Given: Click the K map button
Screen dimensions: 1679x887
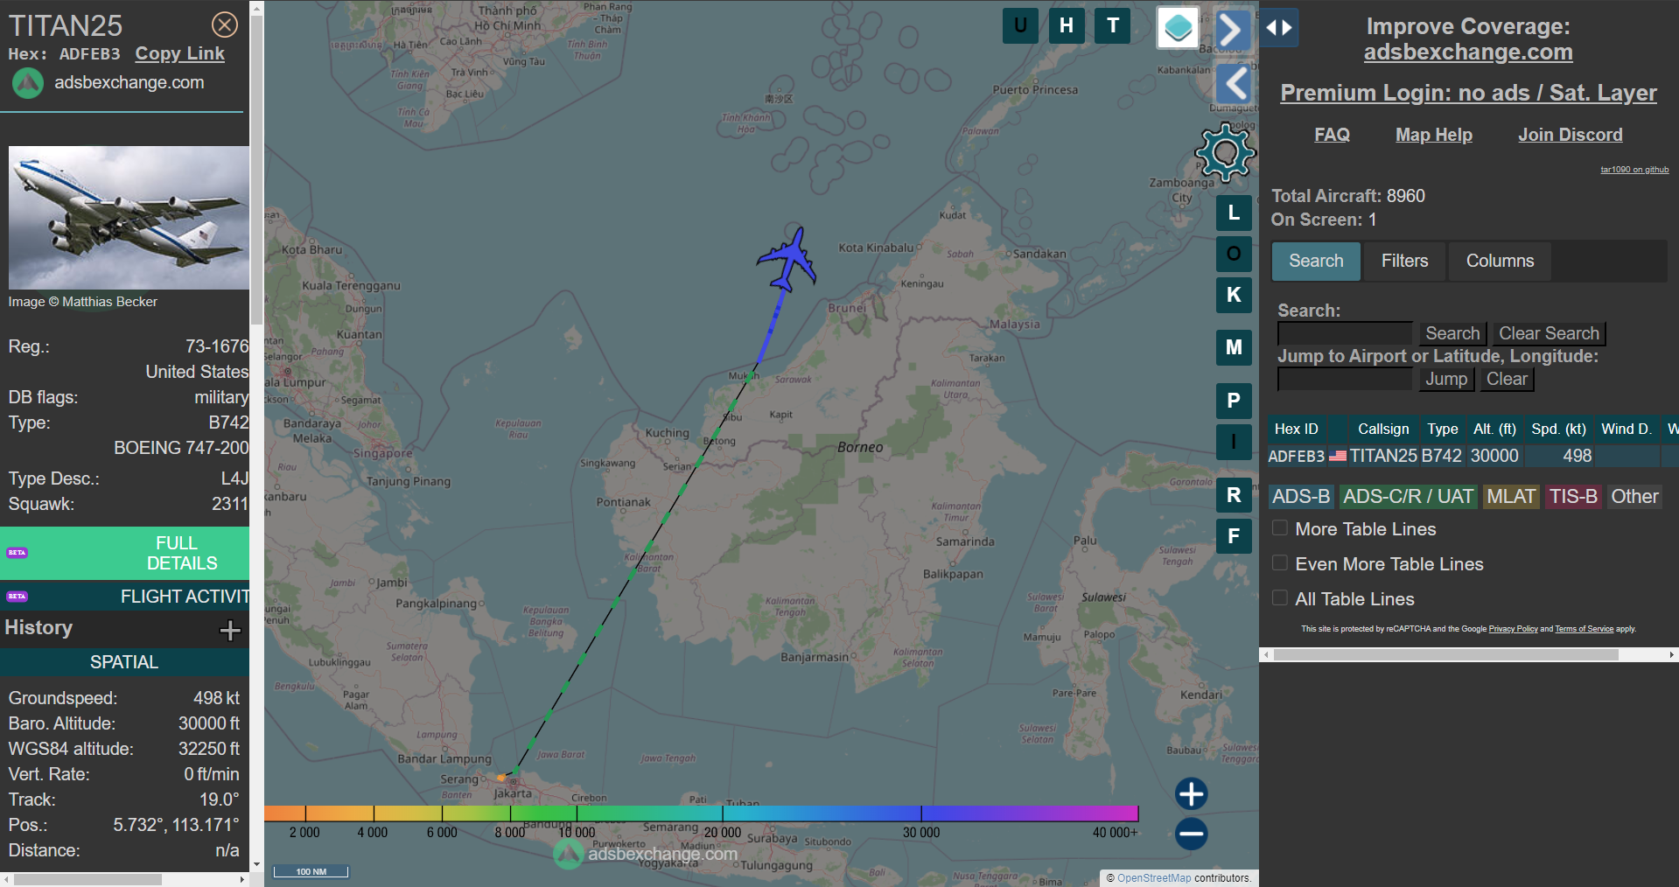Looking at the screenshot, I should coord(1234,295).
